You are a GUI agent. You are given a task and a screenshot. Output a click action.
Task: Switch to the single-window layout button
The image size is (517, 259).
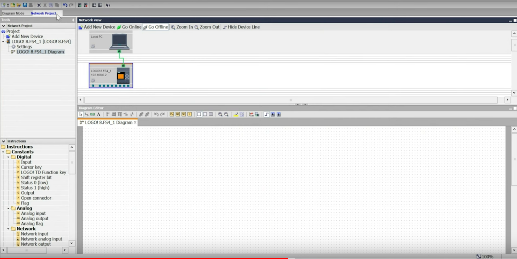(199, 114)
